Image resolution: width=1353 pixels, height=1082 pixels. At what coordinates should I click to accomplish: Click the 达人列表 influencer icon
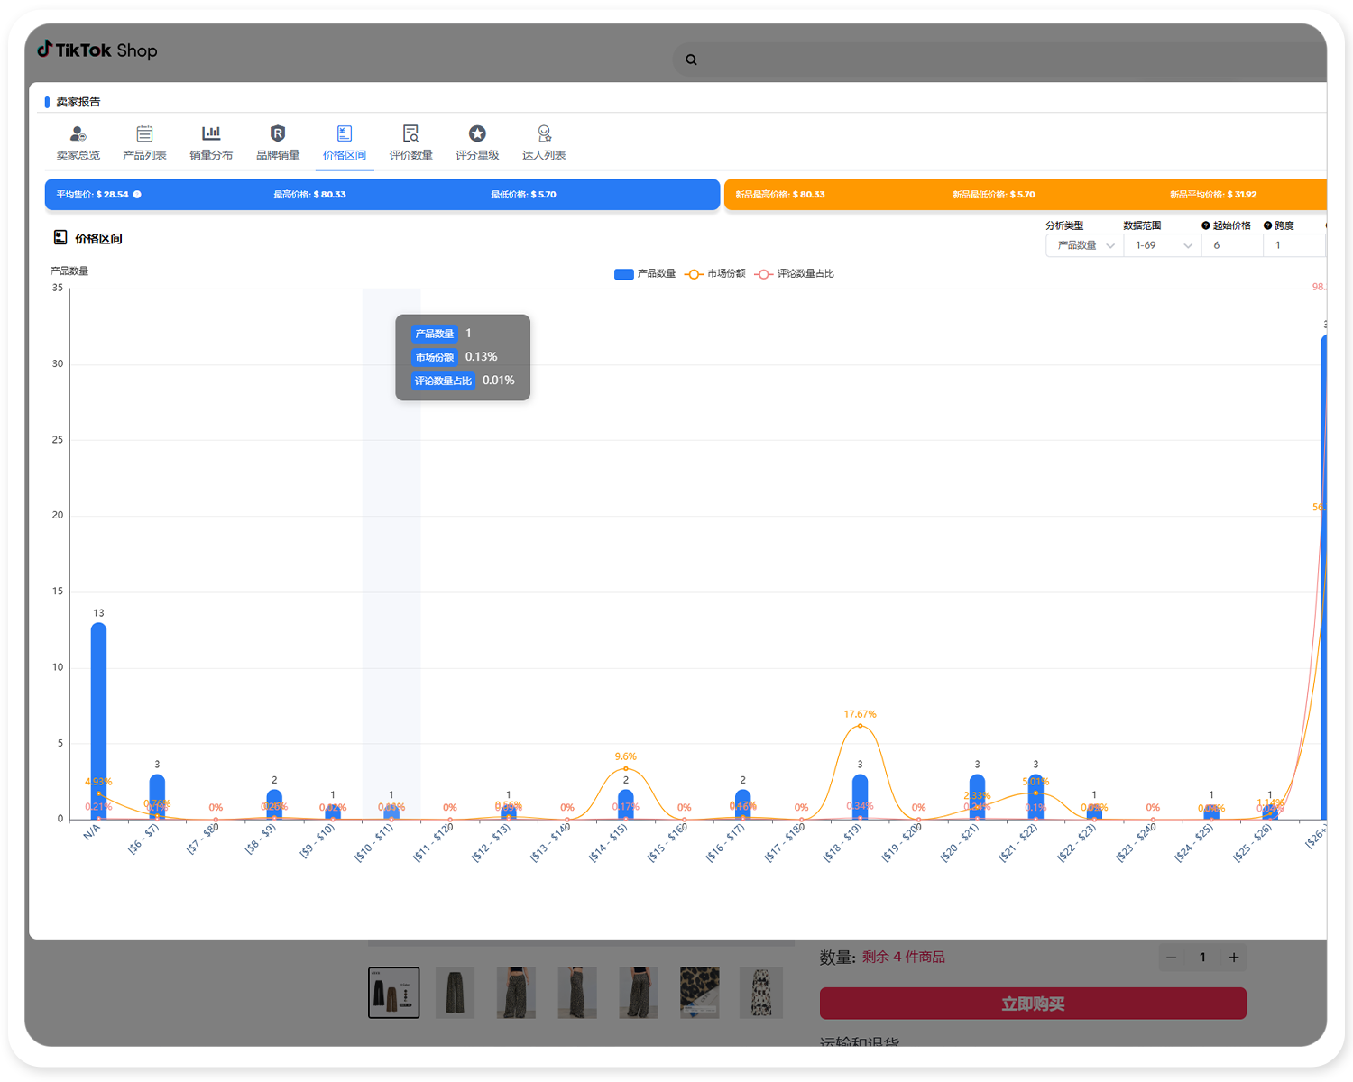click(x=544, y=134)
